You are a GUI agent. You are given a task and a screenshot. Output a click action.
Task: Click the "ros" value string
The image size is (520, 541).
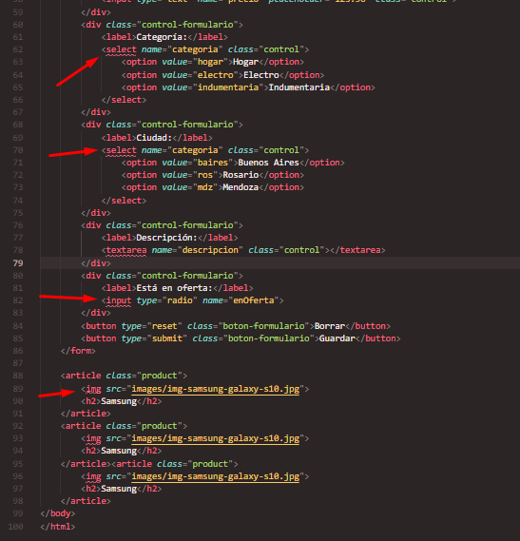coord(205,175)
